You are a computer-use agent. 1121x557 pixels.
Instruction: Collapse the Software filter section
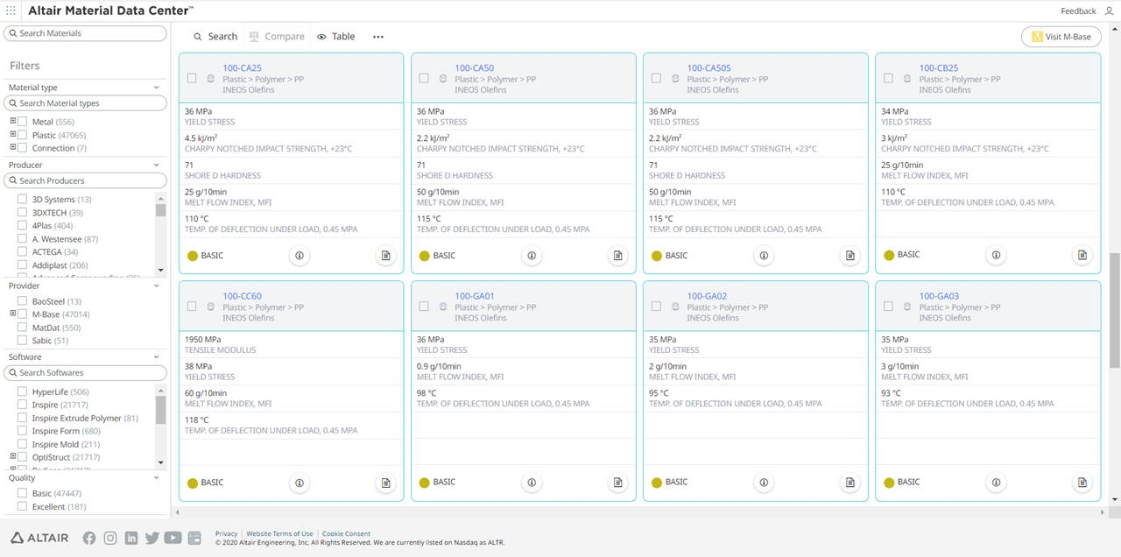tap(157, 357)
